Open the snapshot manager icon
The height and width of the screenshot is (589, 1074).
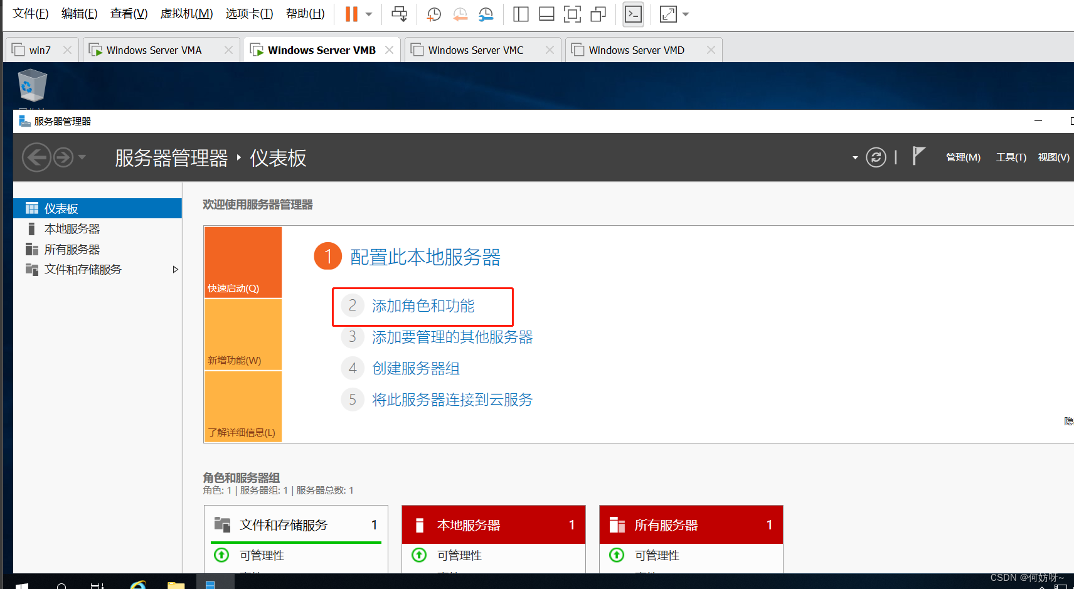[x=486, y=14]
